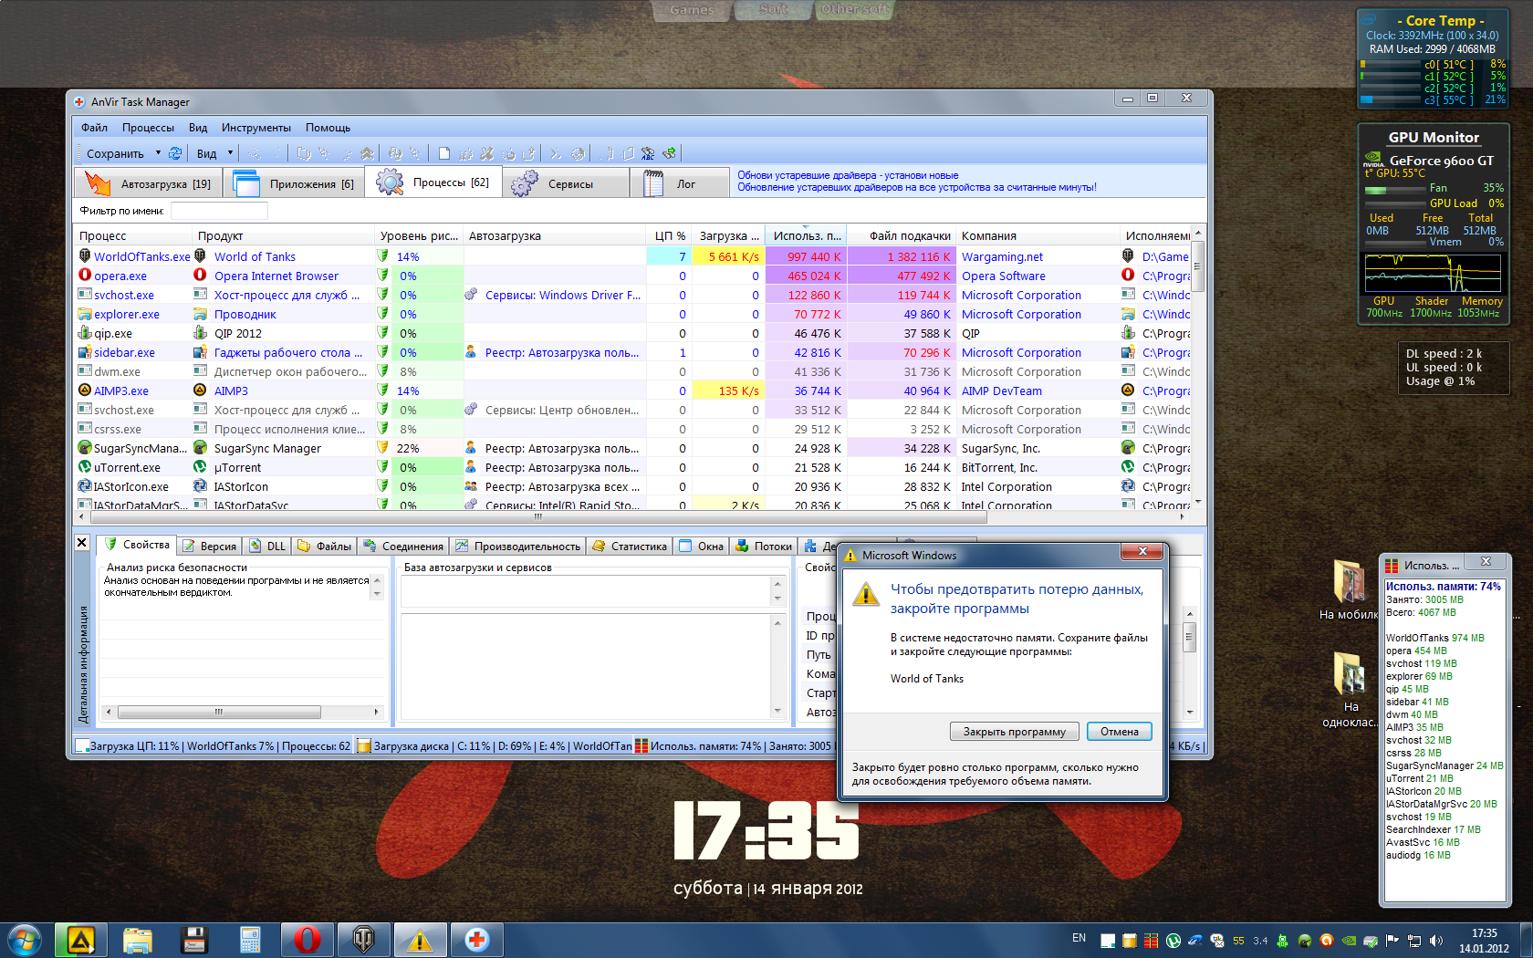This screenshot has height=958, width=1533.
Task: Click the EN language indicator in the taskbar
Action: (x=1079, y=938)
